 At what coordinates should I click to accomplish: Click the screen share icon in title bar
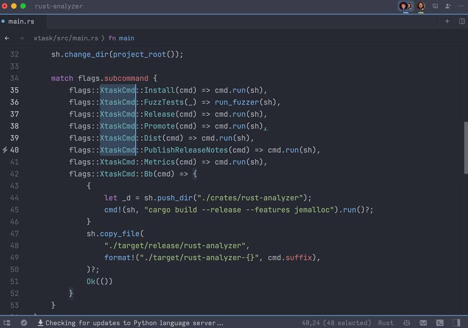point(435,6)
